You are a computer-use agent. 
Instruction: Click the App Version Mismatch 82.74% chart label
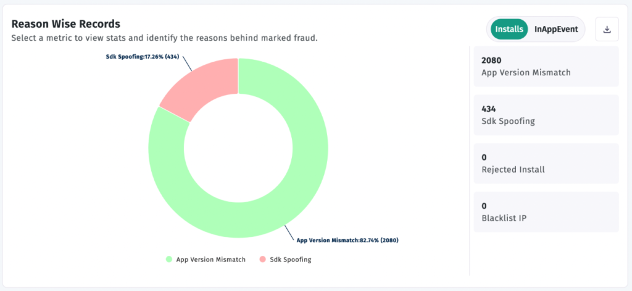pyautogui.click(x=347, y=240)
